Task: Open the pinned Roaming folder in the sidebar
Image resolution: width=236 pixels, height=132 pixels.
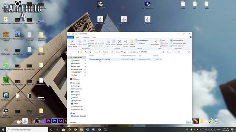Action: 76,60
